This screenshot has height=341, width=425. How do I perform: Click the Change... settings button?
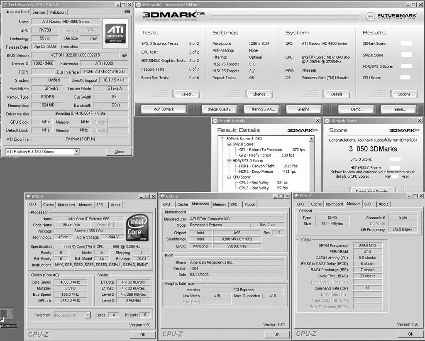click(260, 94)
